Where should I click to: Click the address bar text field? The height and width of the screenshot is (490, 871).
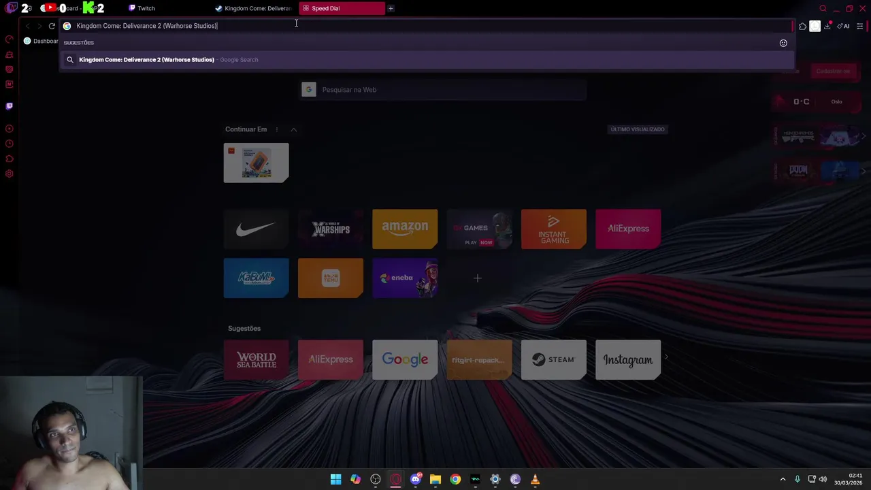427,26
